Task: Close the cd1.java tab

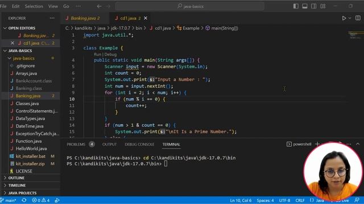Action: coord(146,18)
